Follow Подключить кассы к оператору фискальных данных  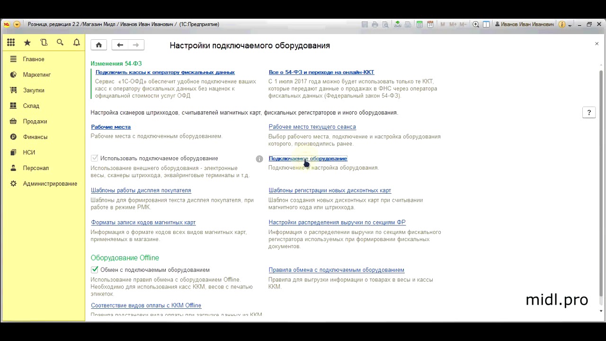point(165,72)
